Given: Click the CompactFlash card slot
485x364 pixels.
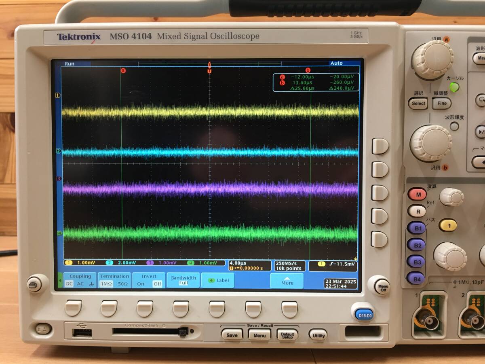Looking at the screenshot, I should click(x=145, y=331).
